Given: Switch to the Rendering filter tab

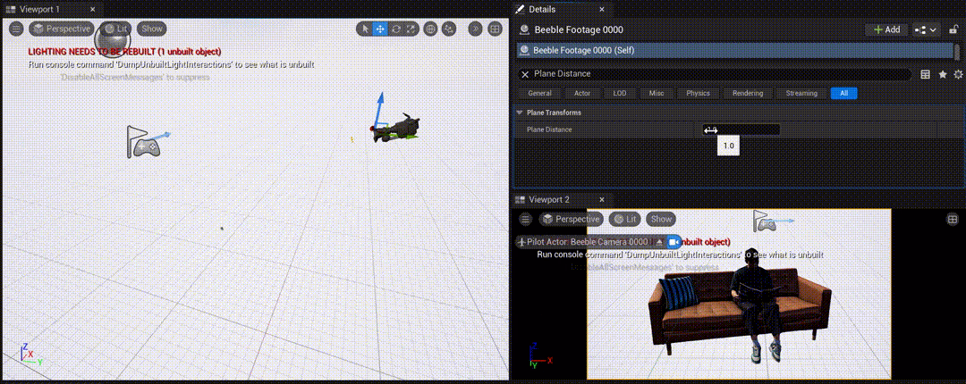Looking at the screenshot, I should (747, 93).
